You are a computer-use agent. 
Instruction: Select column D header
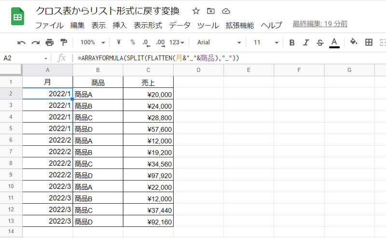pos(198,70)
